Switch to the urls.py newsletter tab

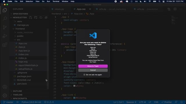[146, 9]
